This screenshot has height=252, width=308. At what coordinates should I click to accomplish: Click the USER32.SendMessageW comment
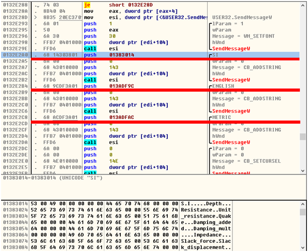(x=242, y=17)
